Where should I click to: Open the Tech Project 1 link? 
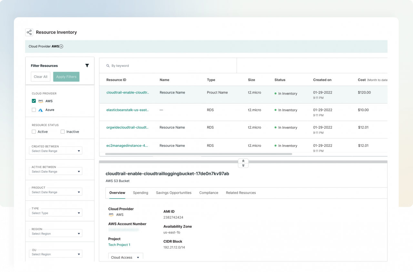click(x=119, y=245)
